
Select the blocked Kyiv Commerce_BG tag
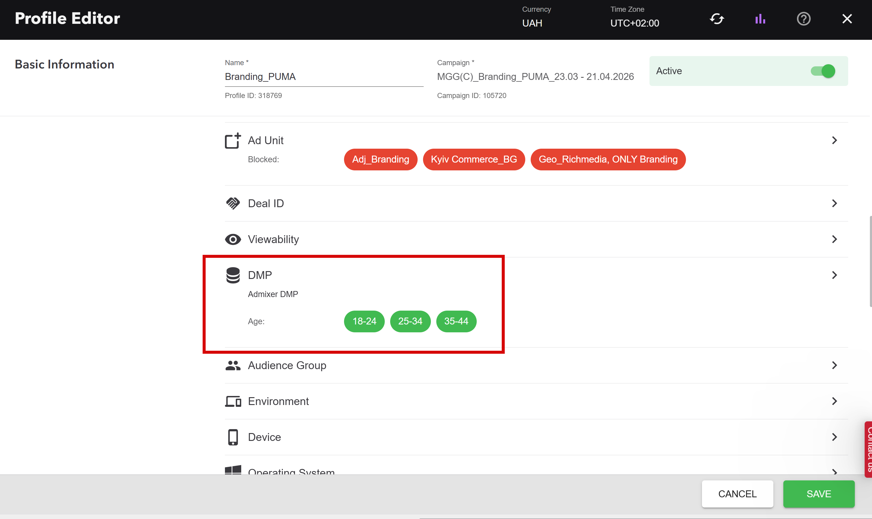click(473, 160)
